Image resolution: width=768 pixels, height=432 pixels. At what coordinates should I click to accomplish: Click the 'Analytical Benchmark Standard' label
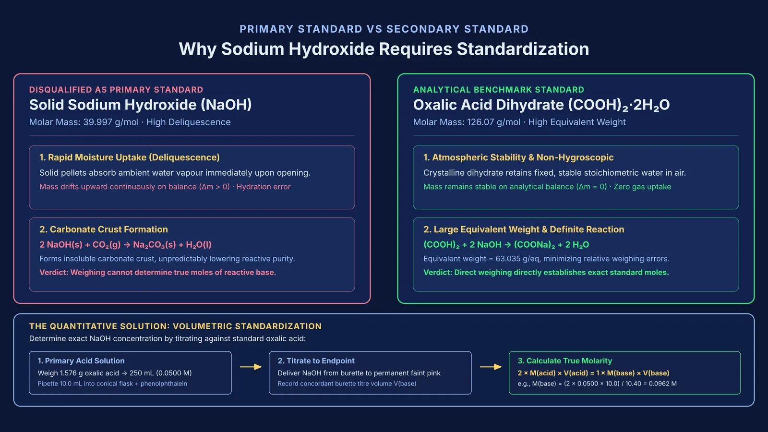499,90
